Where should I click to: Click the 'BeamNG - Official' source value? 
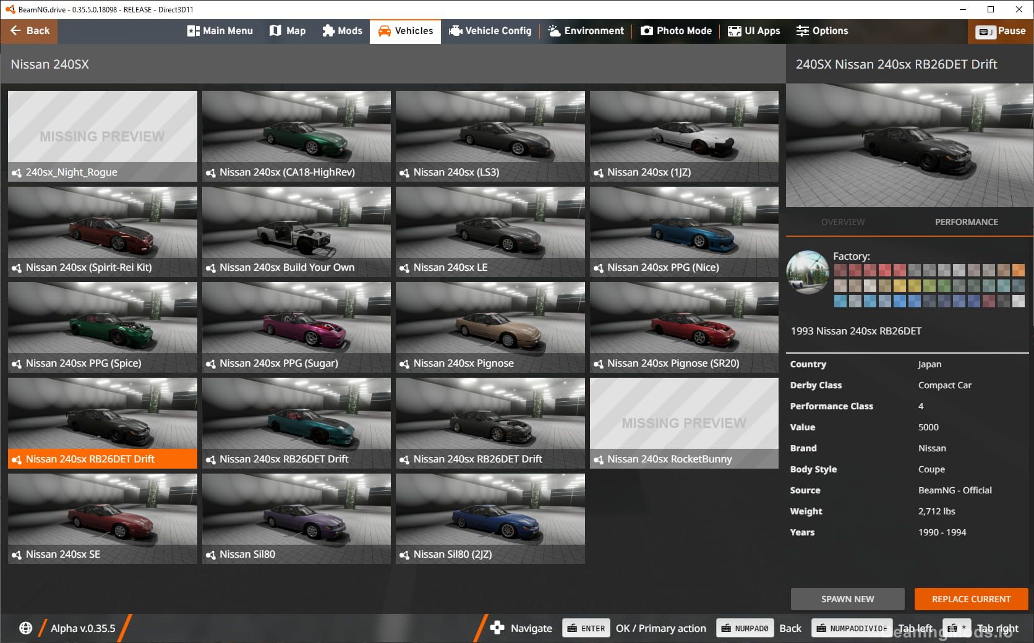[x=955, y=490]
